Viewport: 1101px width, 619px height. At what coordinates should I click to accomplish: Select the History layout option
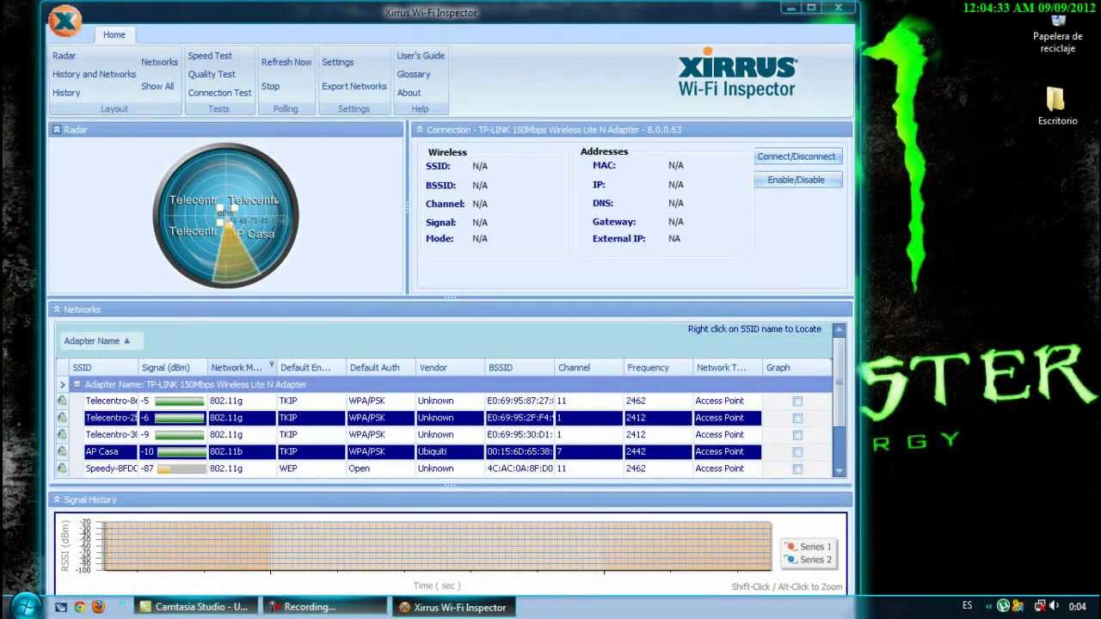coord(66,93)
